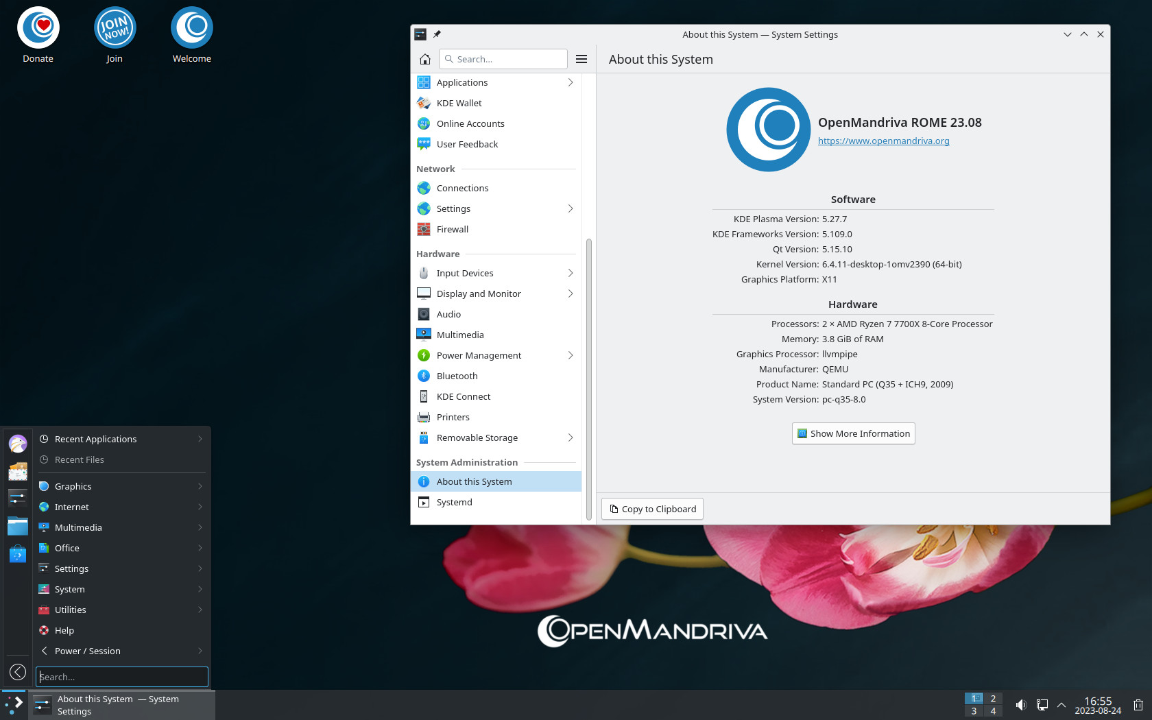1152x720 pixels.
Task: Open Printers settings
Action: pos(496,417)
